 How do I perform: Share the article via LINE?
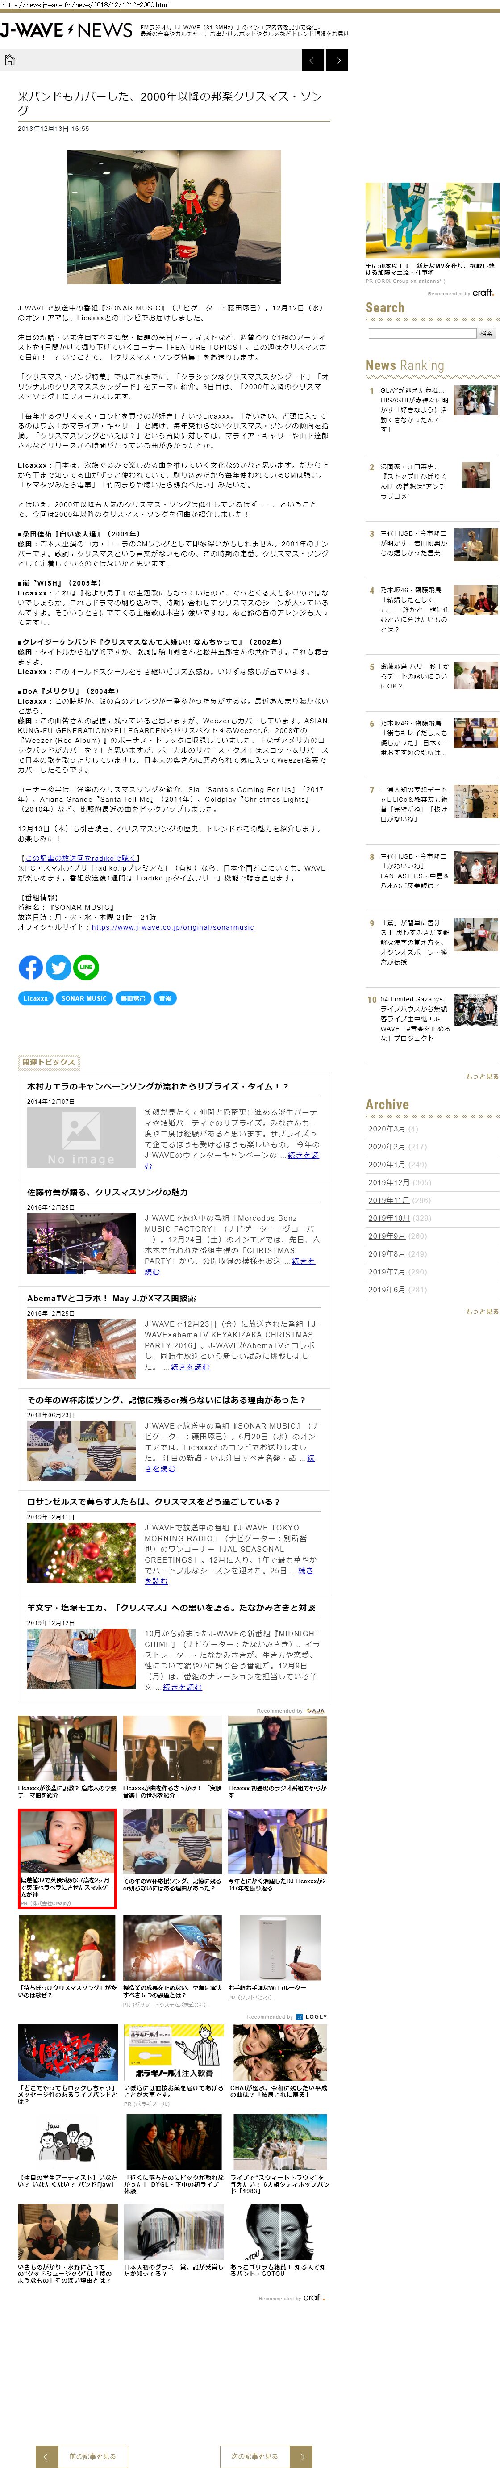[86, 968]
